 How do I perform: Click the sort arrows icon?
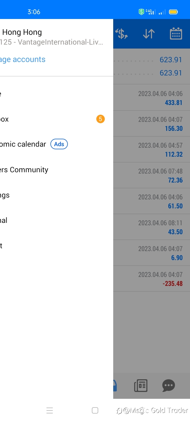click(149, 34)
